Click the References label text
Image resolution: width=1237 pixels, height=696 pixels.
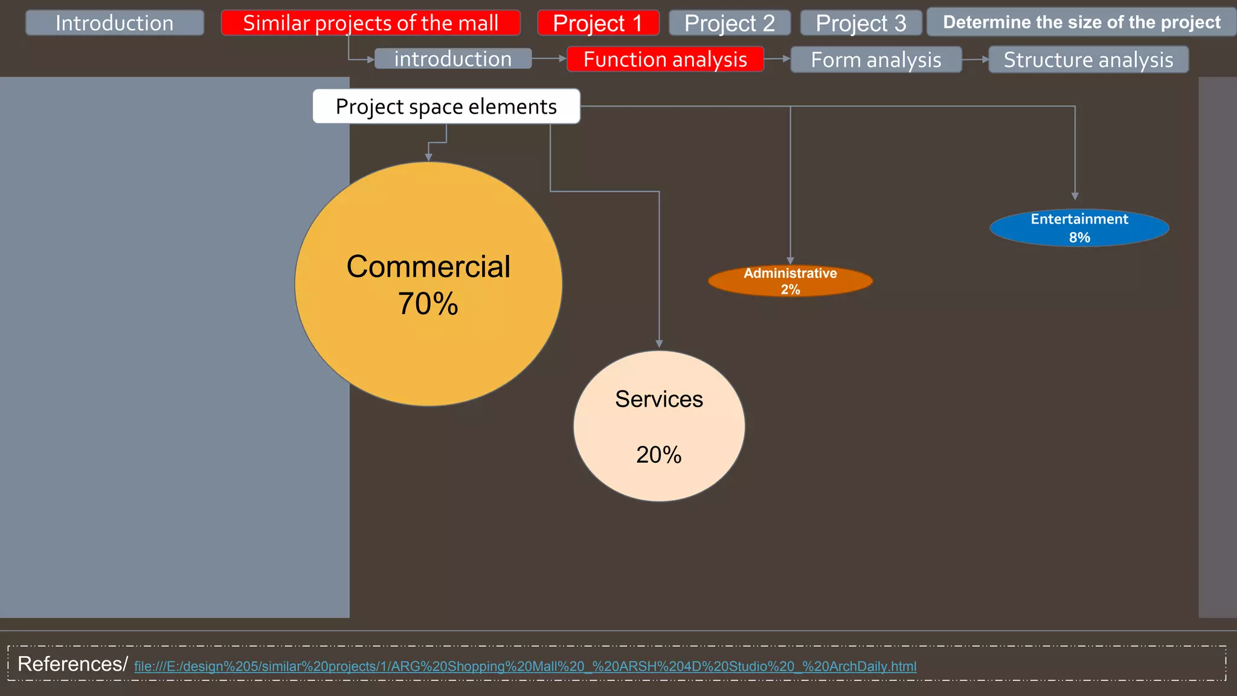72,664
